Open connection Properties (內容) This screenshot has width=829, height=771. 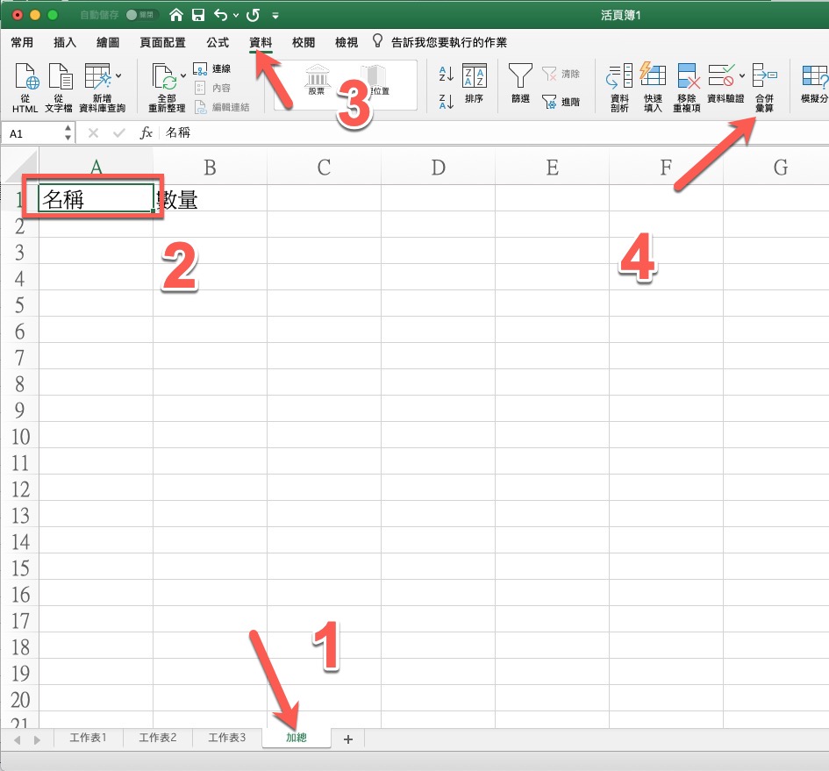(212, 88)
